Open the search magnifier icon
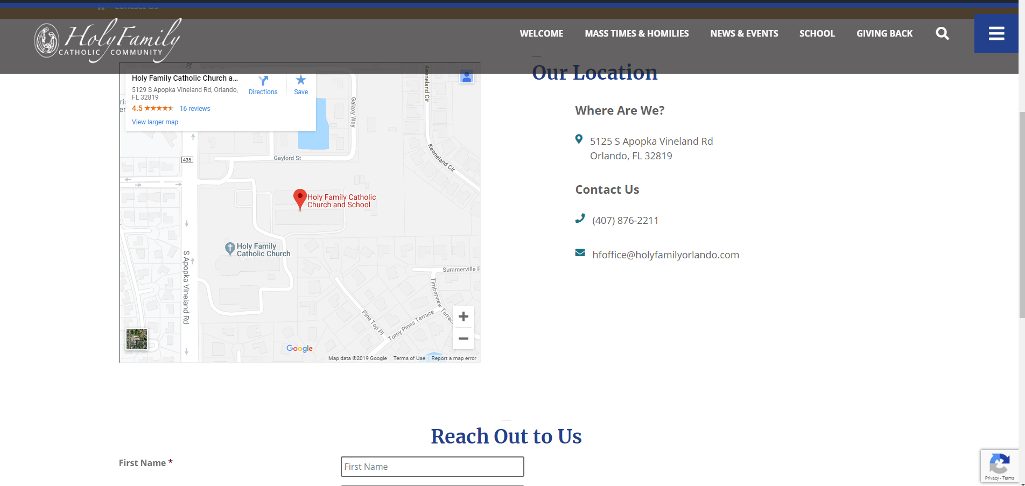Image resolution: width=1025 pixels, height=486 pixels. [x=942, y=33]
